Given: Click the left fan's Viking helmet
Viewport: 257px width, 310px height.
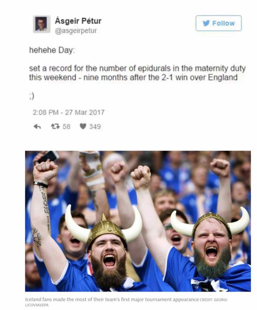Looking at the screenshot, I should point(103,228).
